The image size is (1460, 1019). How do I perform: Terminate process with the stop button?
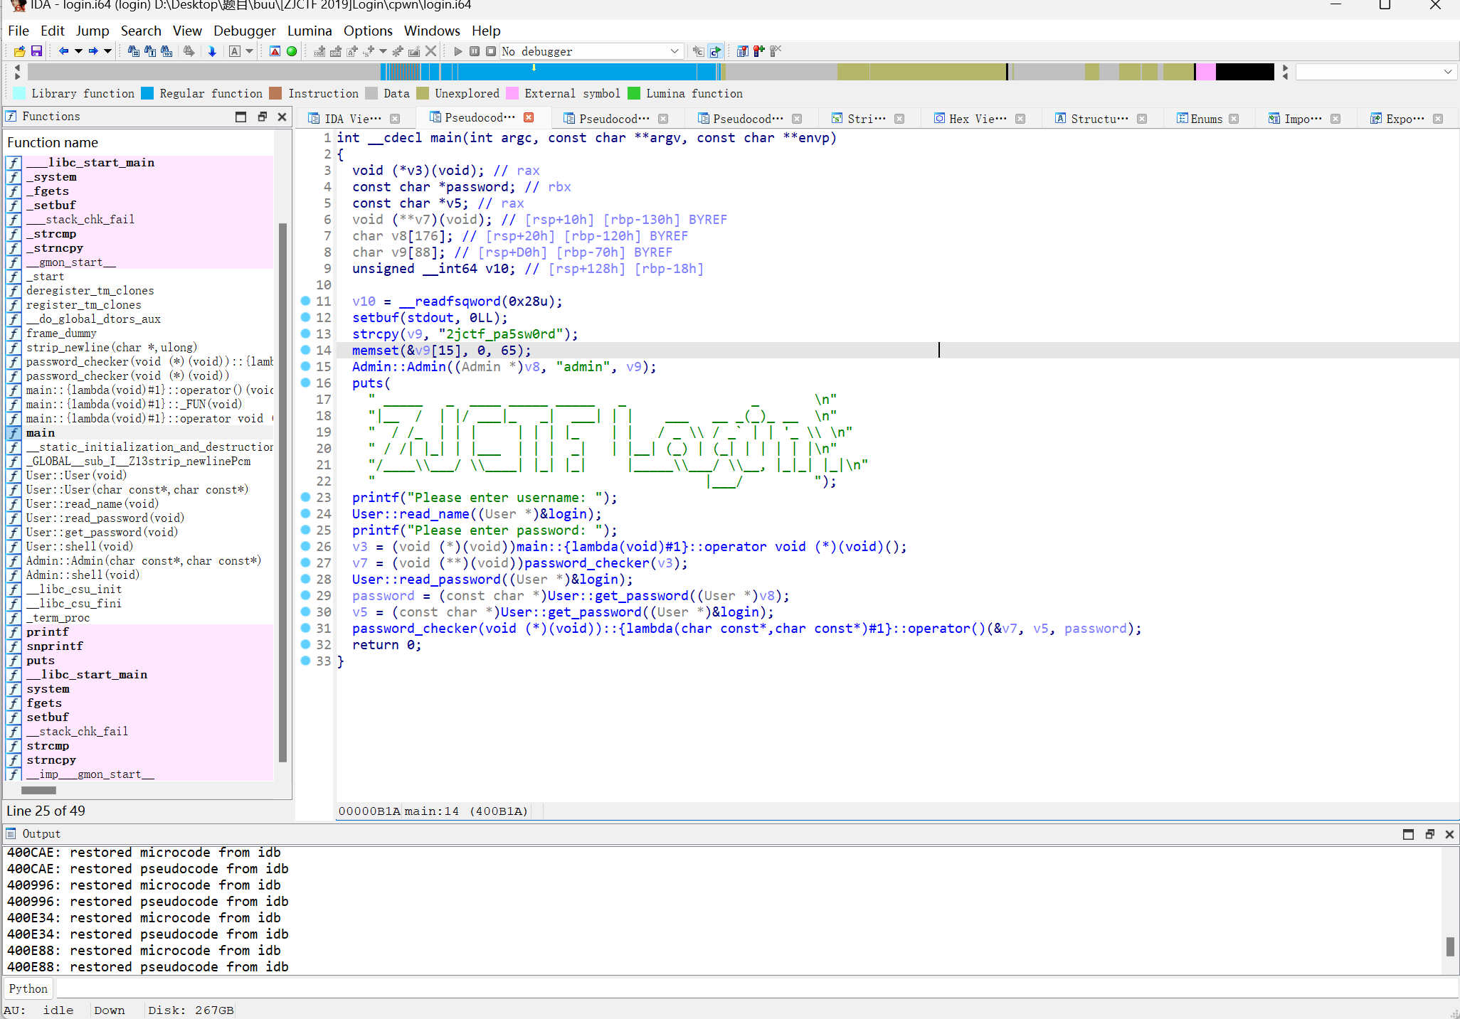(491, 51)
